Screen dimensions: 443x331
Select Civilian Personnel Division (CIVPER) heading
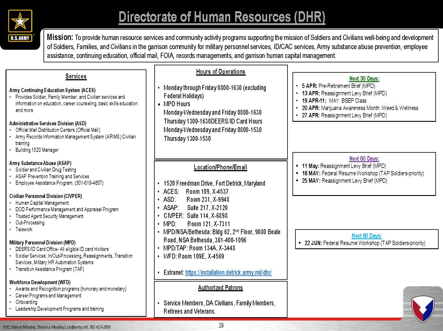click(x=46, y=196)
